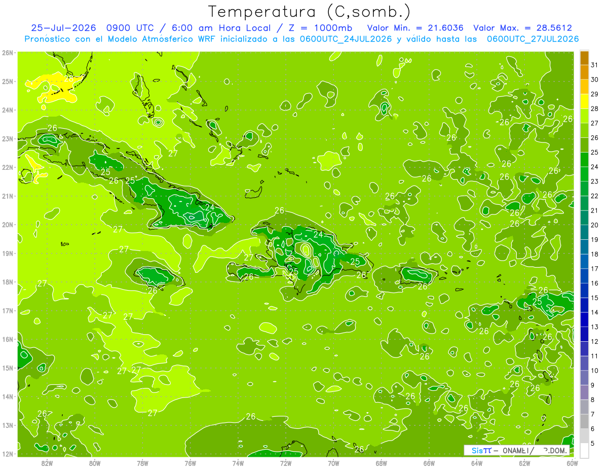Click the legend value label '28'

click(594, 109)
